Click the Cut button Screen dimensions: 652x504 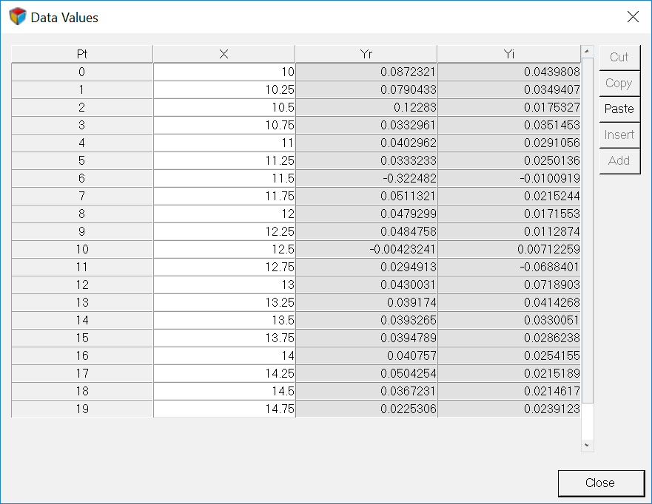[x=619, y=58]
